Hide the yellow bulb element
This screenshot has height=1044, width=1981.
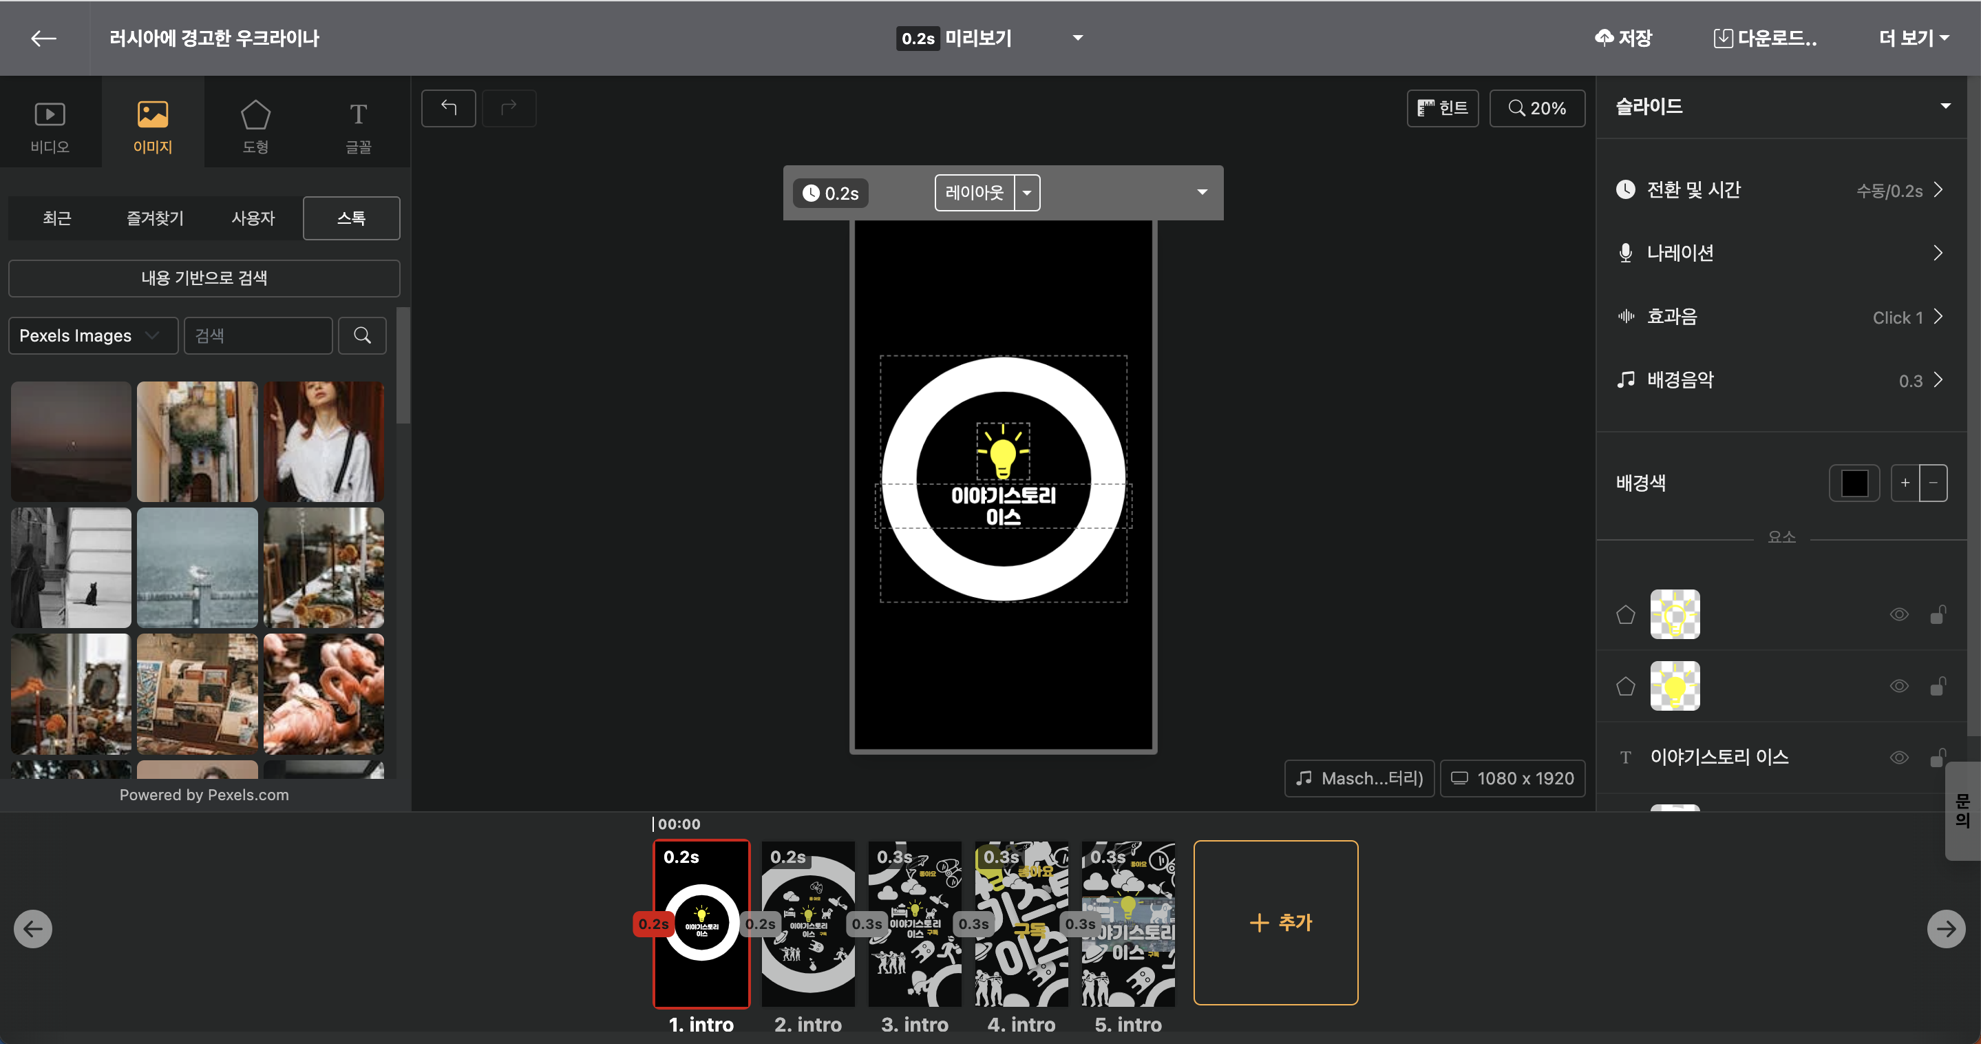point(1898,685)
